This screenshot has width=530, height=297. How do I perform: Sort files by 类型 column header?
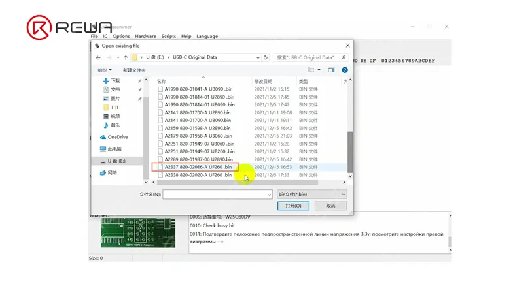(x=304, y=81)
